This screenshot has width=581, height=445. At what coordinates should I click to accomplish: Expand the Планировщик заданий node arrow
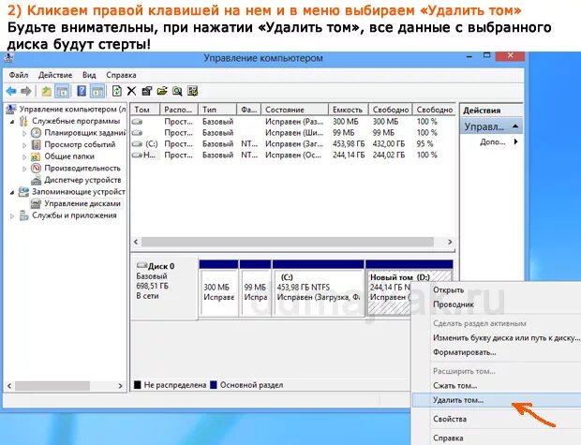[24, 133]
